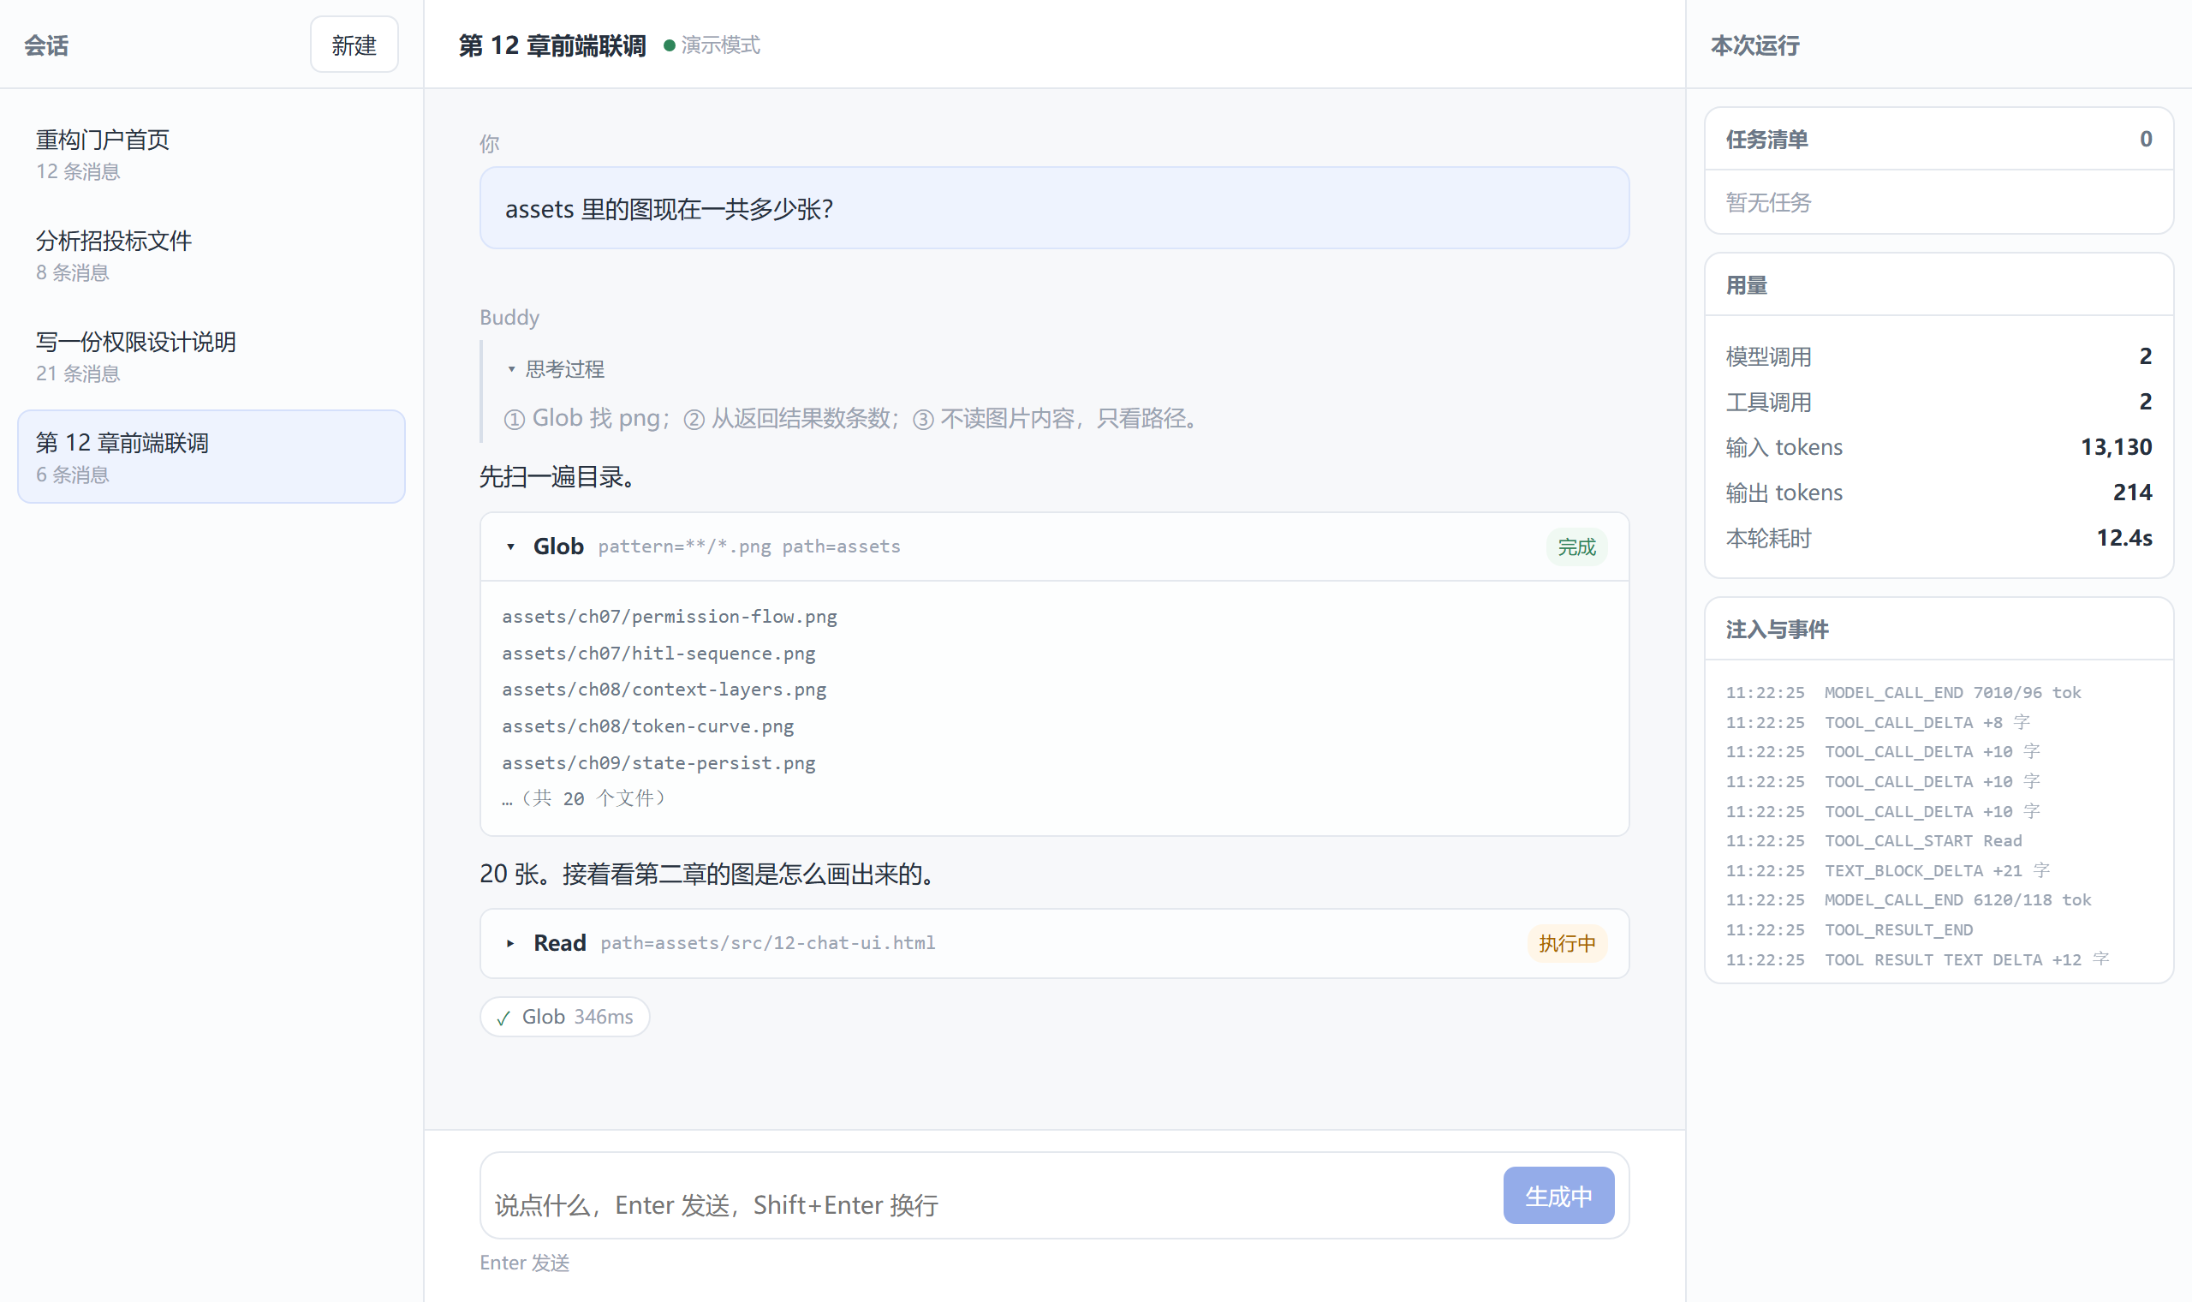Click the 完成 status badge on Glob
The image size is (2192, 1302).
click(1575, 546)
